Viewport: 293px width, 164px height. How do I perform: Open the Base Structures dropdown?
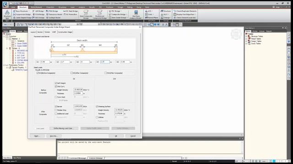(22, 11)
